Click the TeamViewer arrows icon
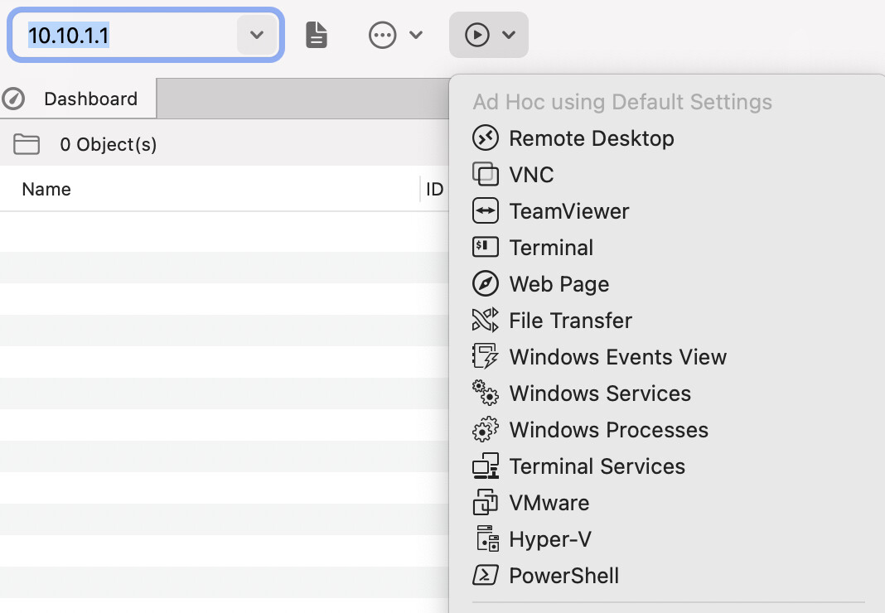The image size is (885, 613). click(485, 211)
